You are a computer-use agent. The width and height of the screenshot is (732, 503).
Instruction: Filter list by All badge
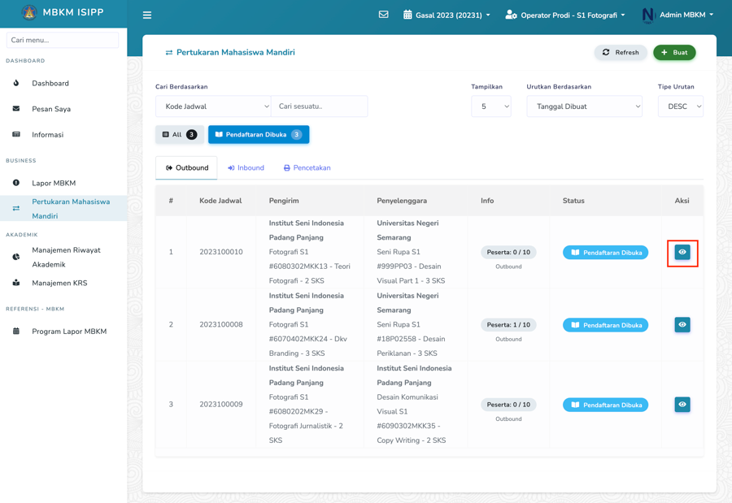179,135
